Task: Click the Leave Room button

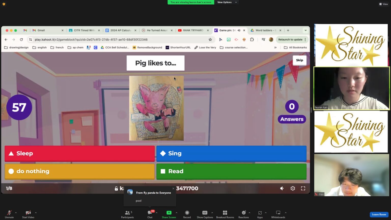Action: point(379,214)
